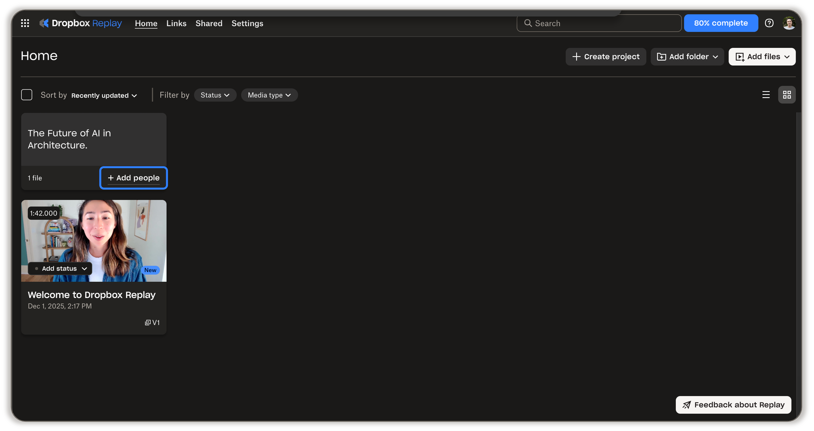Open the user profile avatar
This screenshot has width=814, height=431.
[789, 23]
